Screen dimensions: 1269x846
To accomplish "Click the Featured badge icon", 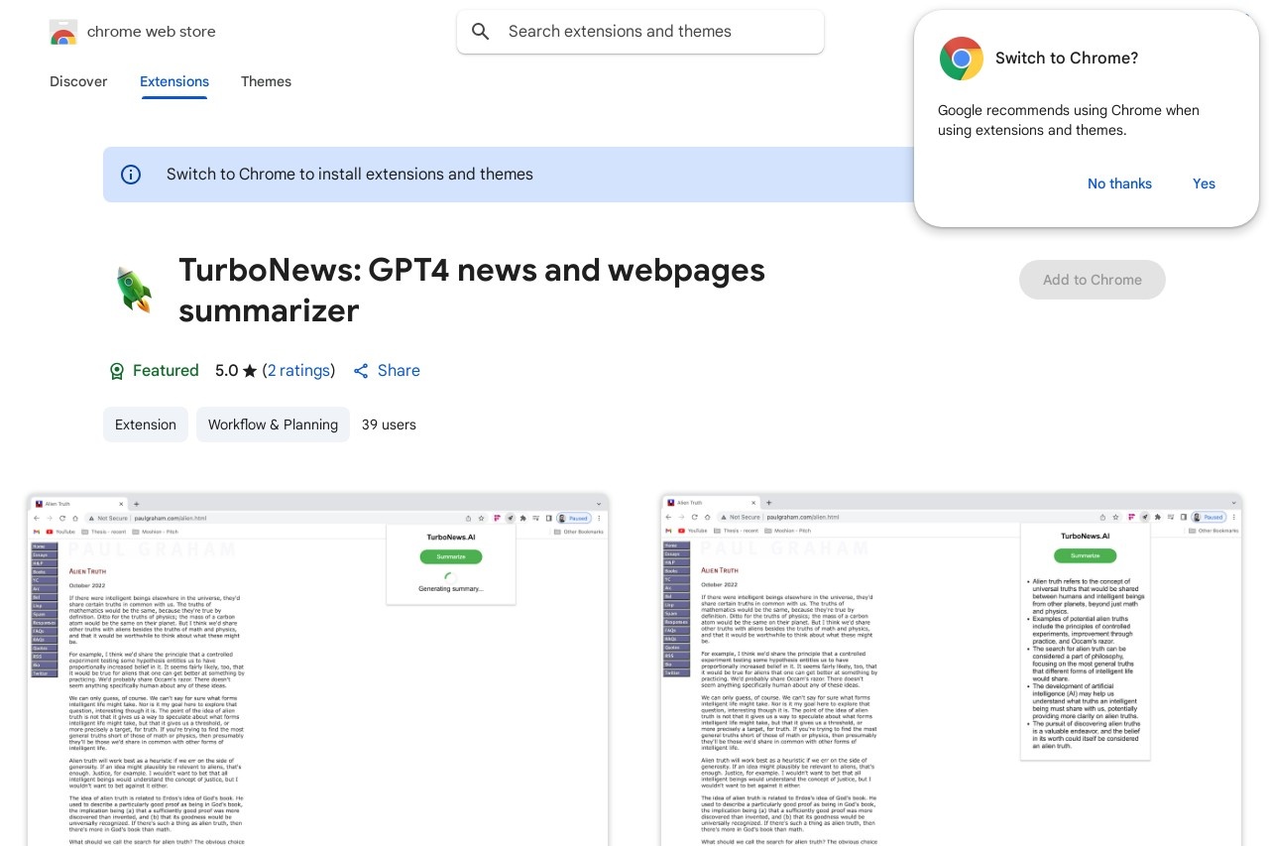I will [116, 371].
